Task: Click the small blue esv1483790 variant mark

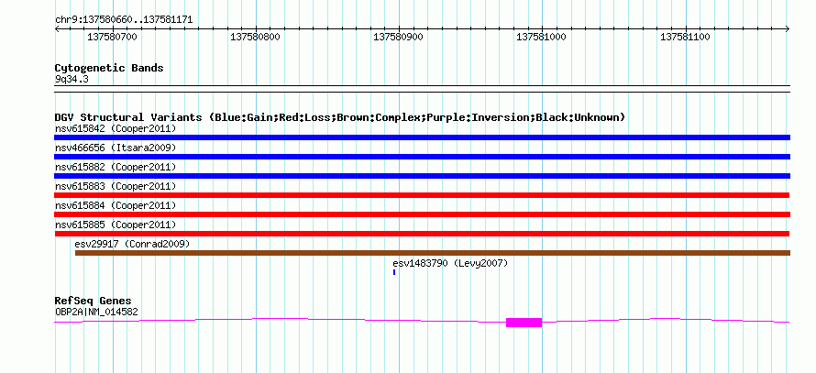Action: click(x=394, y=272)
